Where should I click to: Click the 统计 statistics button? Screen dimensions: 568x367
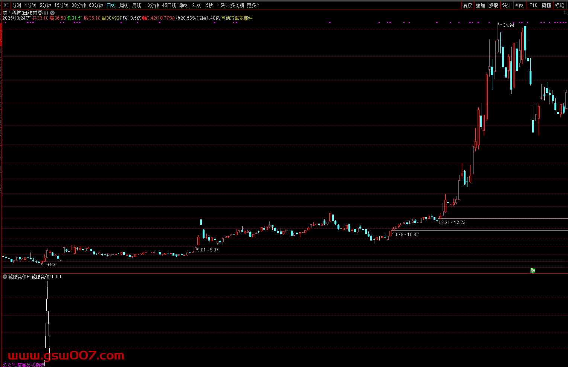(x=507, y=5)
